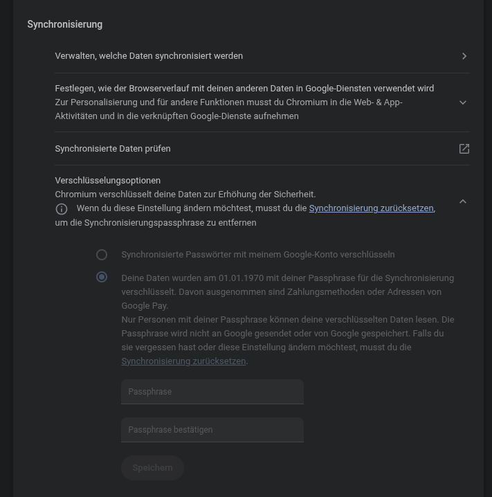Click the info icon in the encryption notice

tap(62, 208)
